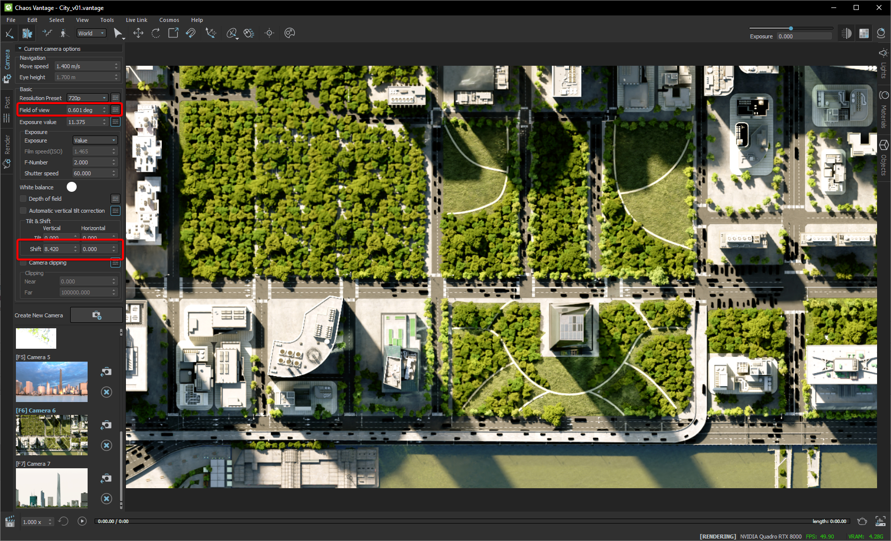Play the animation timeline

82,521
